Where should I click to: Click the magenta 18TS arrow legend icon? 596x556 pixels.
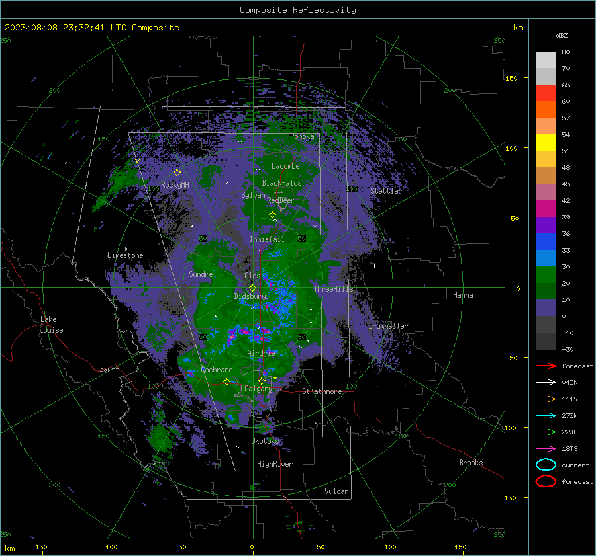pos(546,449)
